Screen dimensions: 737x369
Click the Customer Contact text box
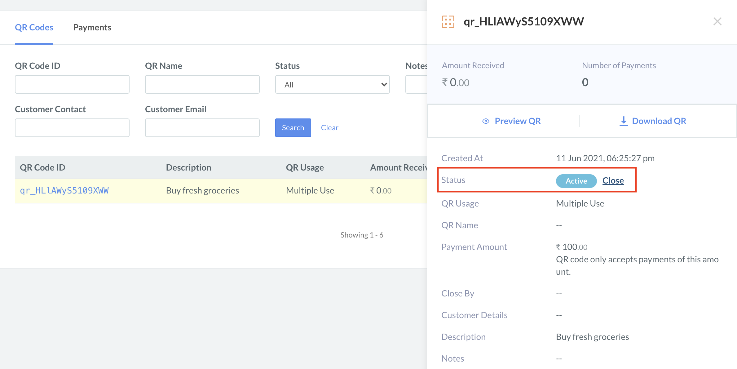point(72,128)
